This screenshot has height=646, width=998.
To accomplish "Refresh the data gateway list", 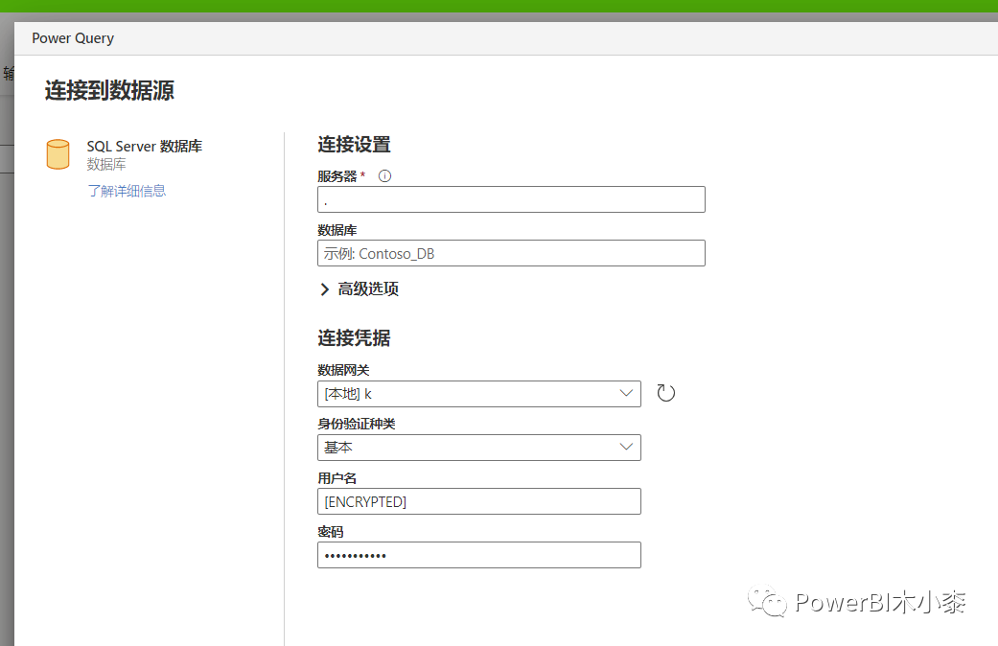I will pyautogui.click(x=665, y=393).
